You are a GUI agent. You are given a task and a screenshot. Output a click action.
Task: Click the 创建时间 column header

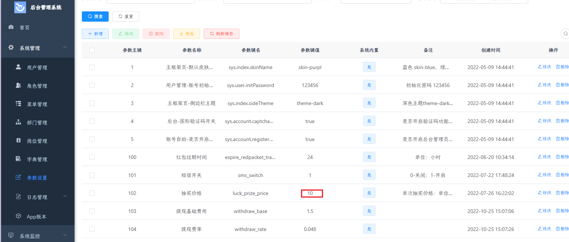pyautogui.click(x=491, y=50)
